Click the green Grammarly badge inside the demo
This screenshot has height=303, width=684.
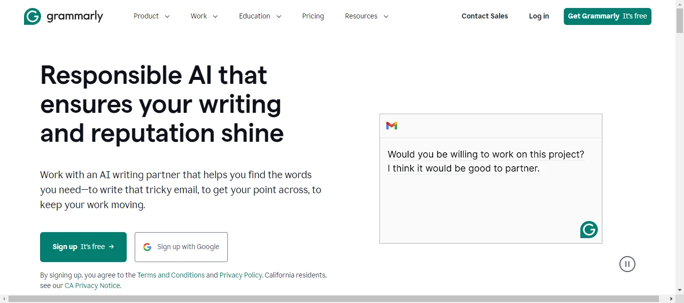coord(589,230)
